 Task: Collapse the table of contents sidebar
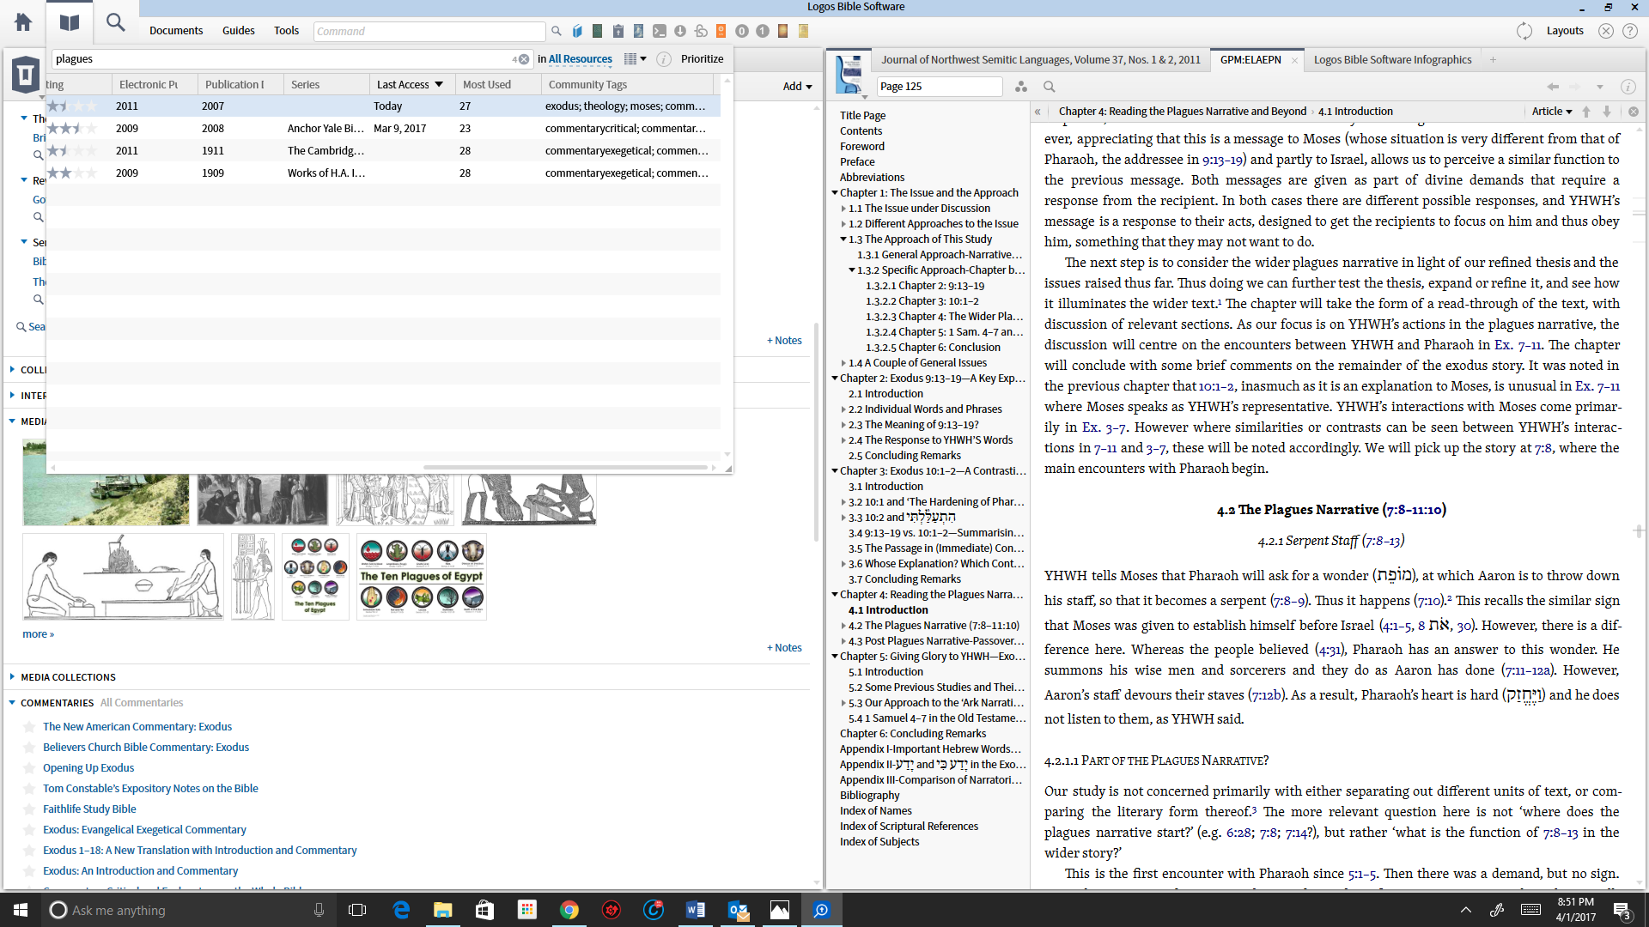pyautogui.click(x=1037, y=112)
